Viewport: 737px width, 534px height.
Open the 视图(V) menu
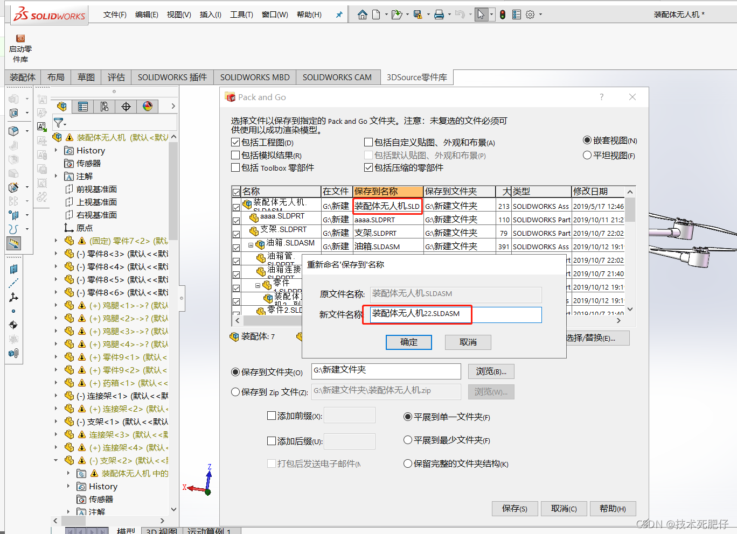(179, 15)
